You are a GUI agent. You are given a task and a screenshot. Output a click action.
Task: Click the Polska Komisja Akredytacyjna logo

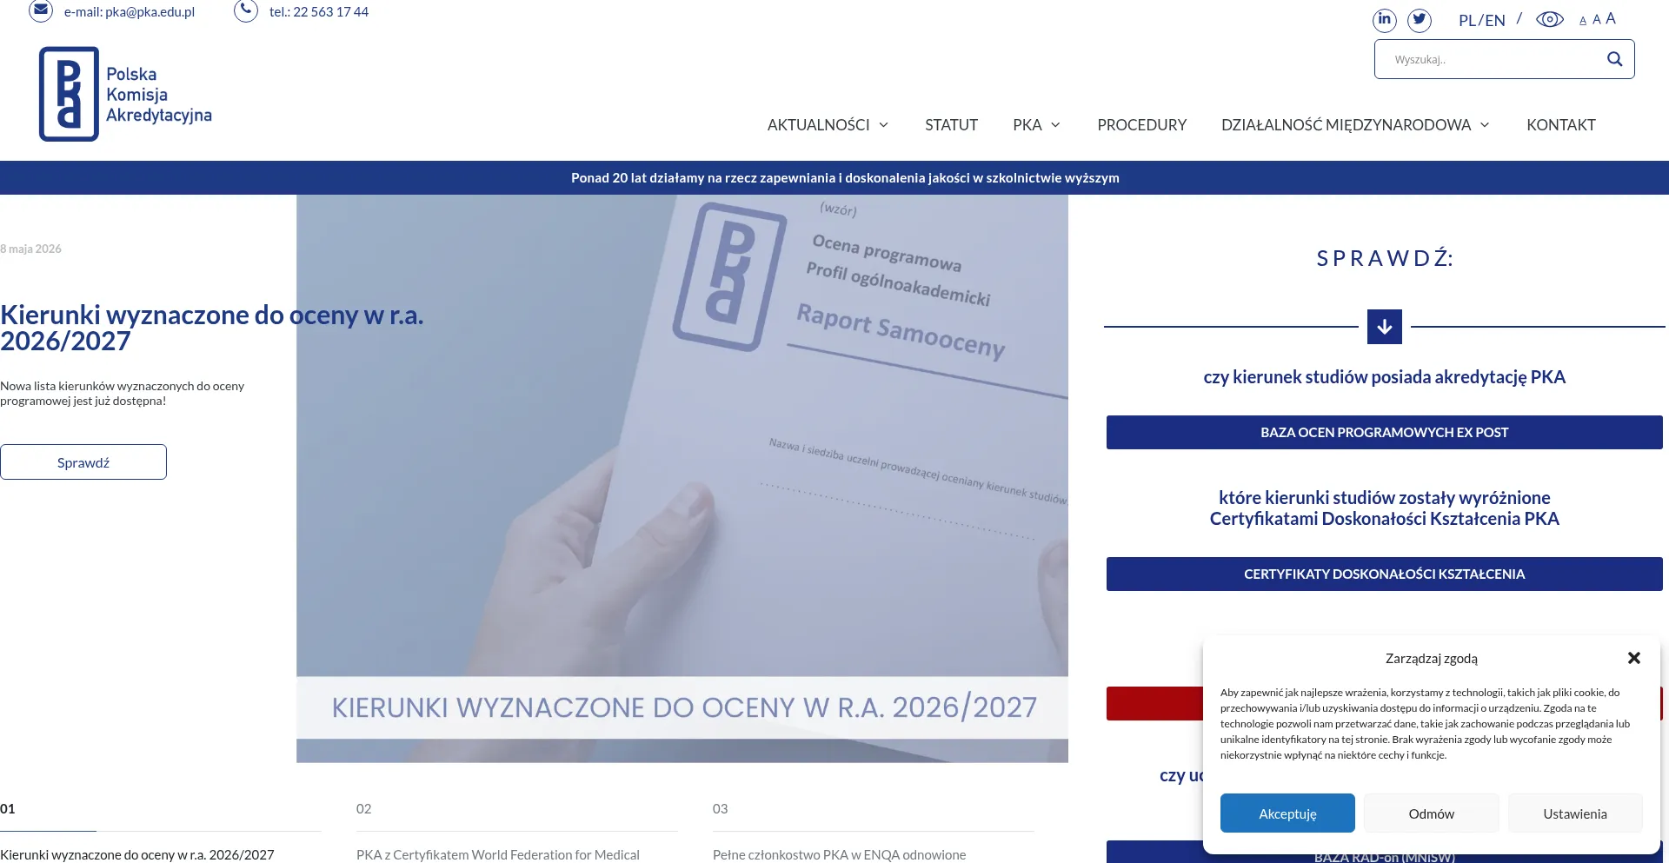125,94
